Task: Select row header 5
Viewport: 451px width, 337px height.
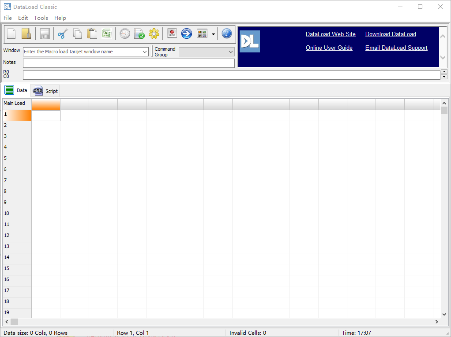Action: [17, 159]
